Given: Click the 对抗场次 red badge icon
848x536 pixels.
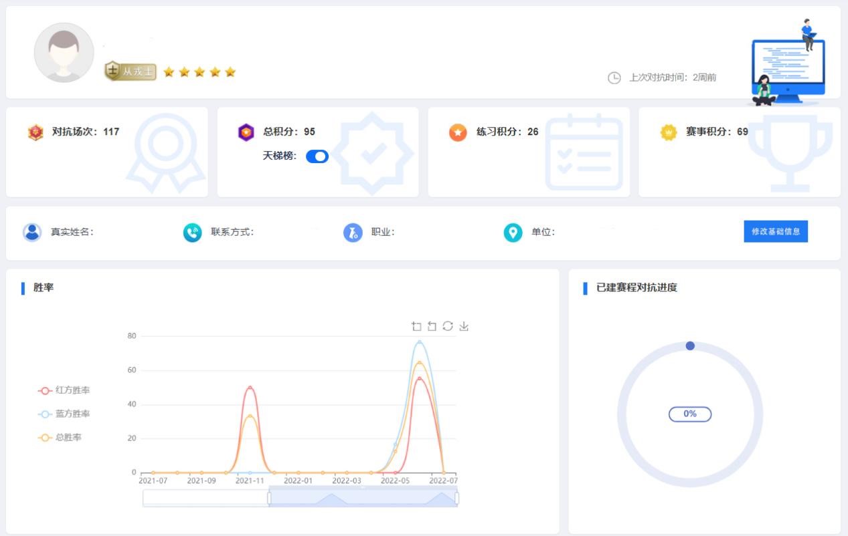Looking at the screenshot, I should pos(35,132).
